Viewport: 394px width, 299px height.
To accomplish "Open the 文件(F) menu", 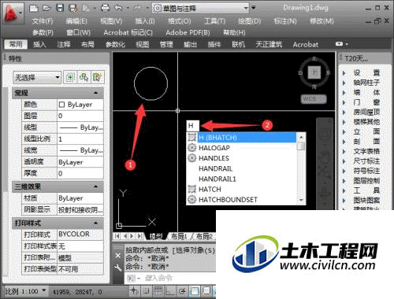I will (x=43, y=21).
